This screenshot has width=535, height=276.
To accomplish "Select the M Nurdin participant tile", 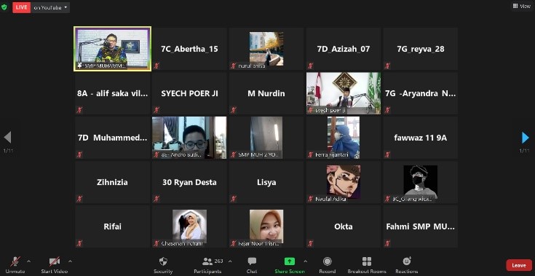I will click(x=266, y=93).
